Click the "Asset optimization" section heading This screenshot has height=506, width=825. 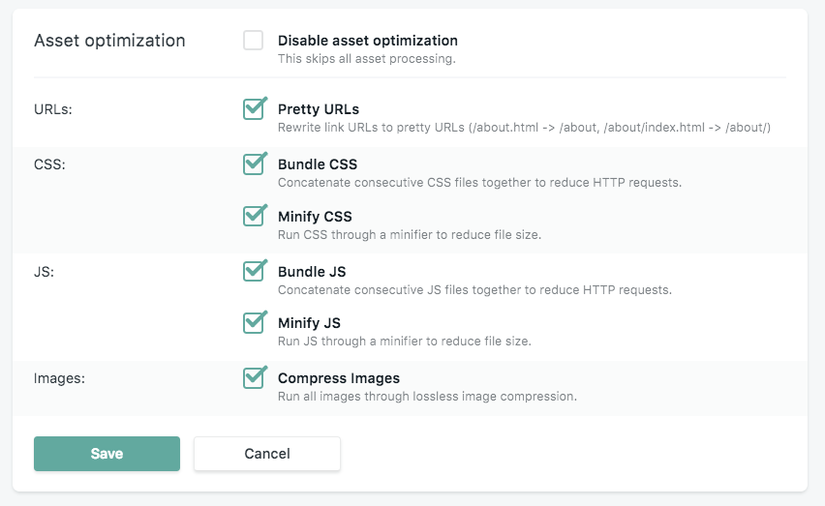point(109,41)
